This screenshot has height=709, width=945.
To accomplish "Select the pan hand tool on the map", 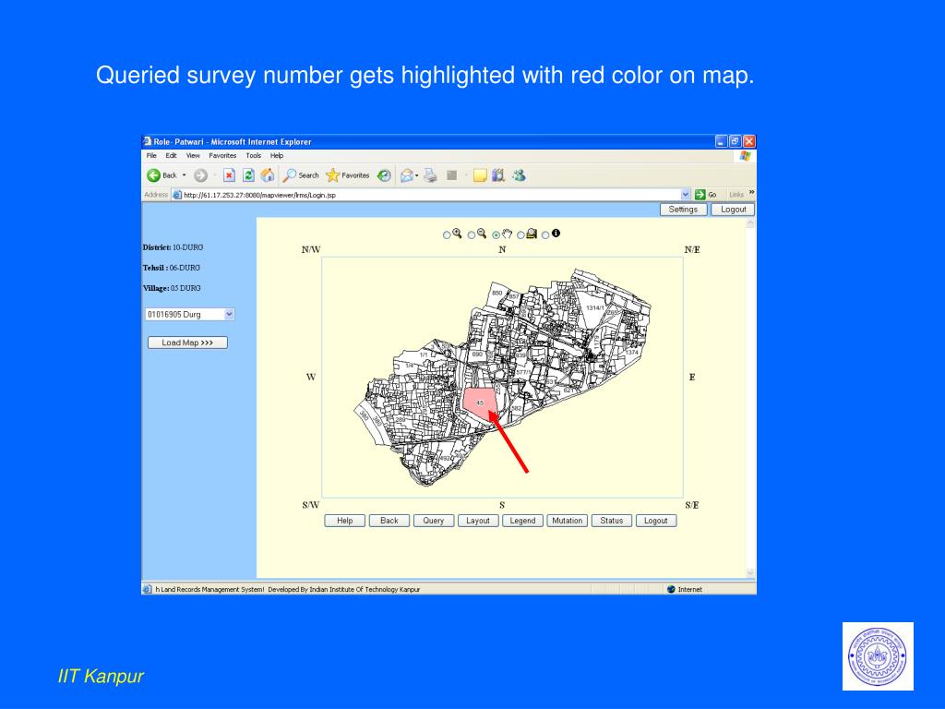I will [x=507, y=234].
